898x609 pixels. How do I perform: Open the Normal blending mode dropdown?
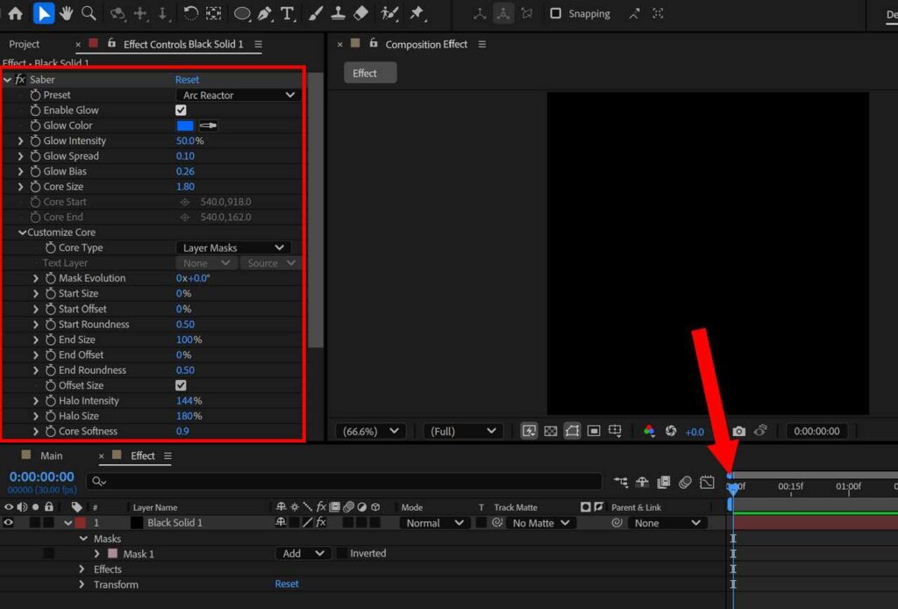[x=433, y=522]
